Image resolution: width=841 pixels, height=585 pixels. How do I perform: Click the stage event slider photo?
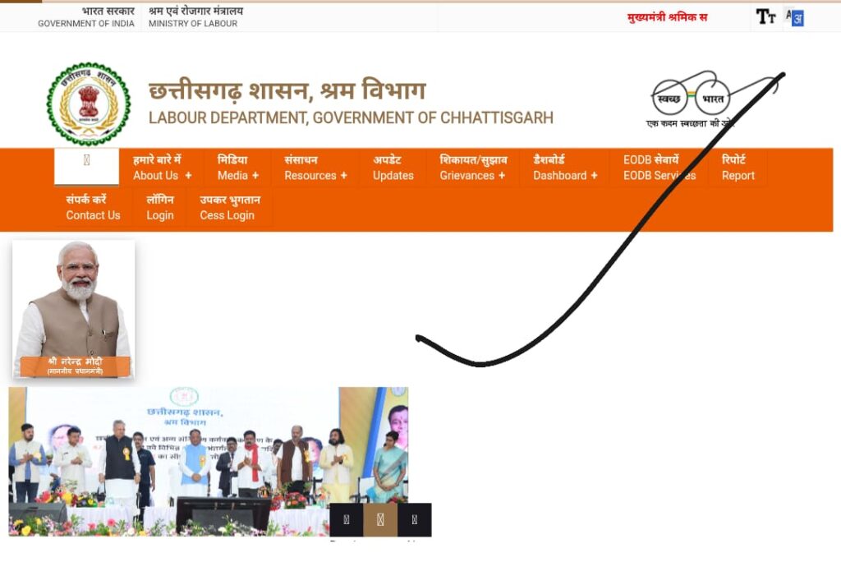pyautogui.click(x=208, y=461)
